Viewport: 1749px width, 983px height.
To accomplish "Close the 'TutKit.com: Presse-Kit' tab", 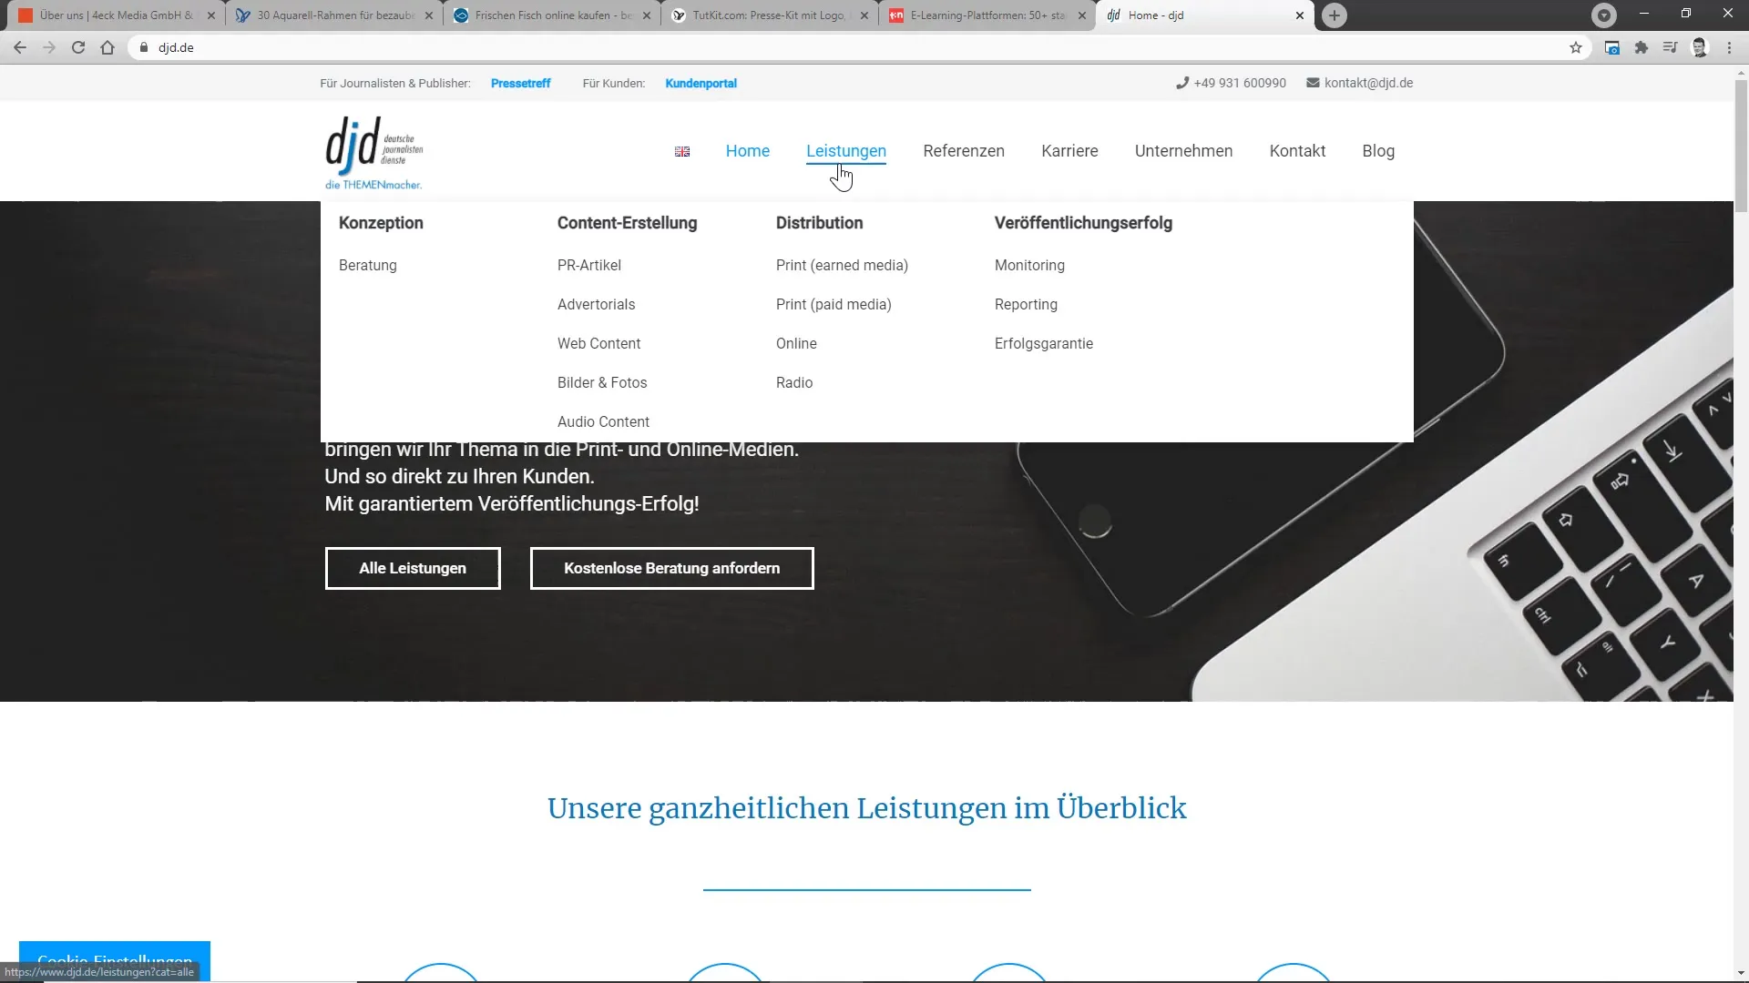I will (x=864, y=15).
